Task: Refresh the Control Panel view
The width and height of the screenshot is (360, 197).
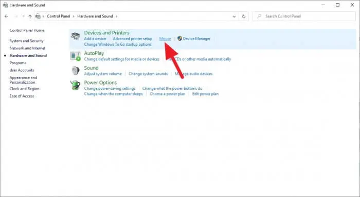Action: pos(244,16)
